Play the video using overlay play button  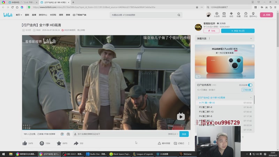[181, 117]
